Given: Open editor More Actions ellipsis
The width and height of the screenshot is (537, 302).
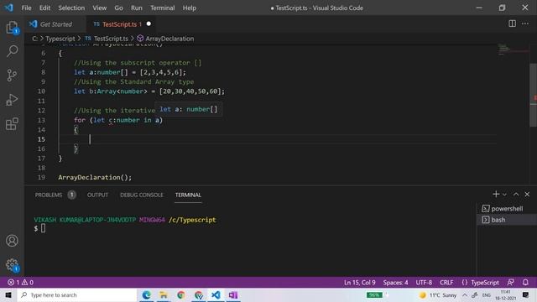Looking at the screenshot, I should pyautogui.click(x=525, y=23).
